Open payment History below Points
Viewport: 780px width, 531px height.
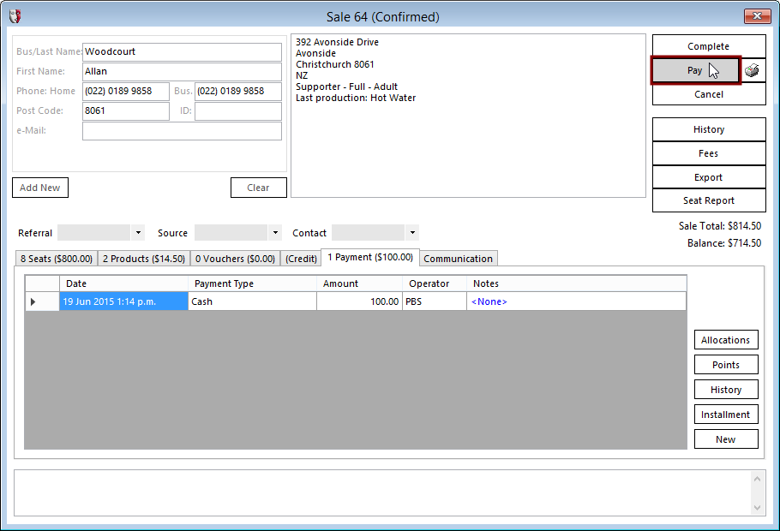(x=726, y=390)
